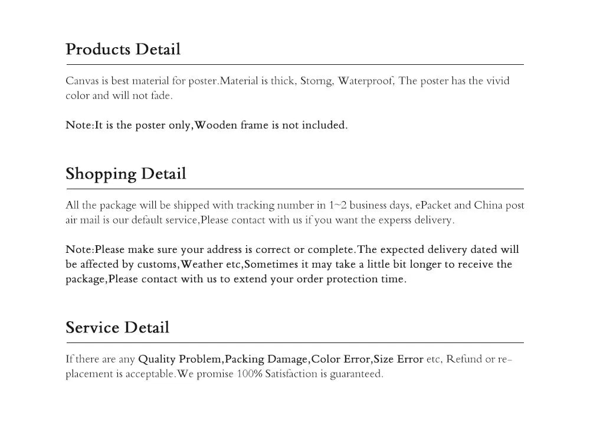Select the word 'Waterproof' in product description
This screenshot has width=590, height=425.
tap(366, 81)
